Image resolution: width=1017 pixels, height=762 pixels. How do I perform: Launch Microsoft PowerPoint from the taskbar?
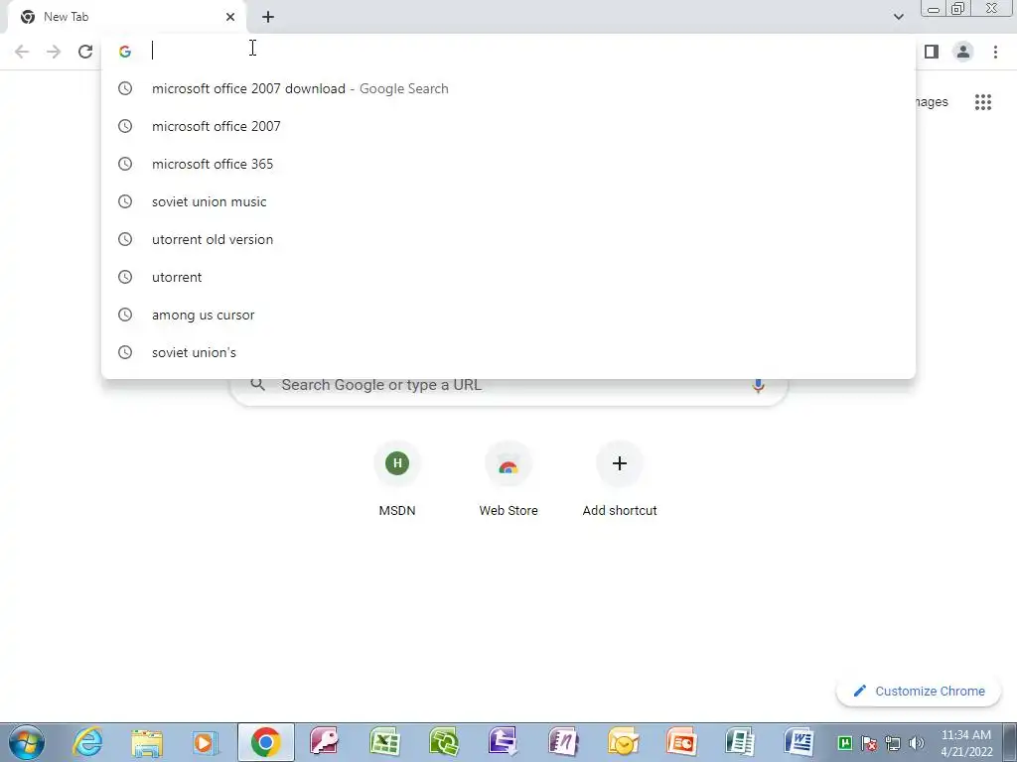pyautogui.click(x=681, y=742)
